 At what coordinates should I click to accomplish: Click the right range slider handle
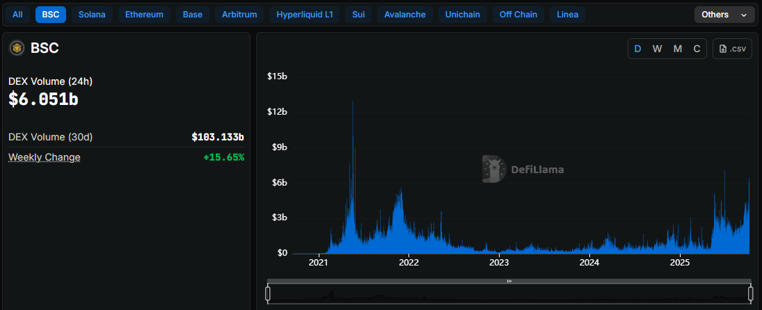[750, 294]
